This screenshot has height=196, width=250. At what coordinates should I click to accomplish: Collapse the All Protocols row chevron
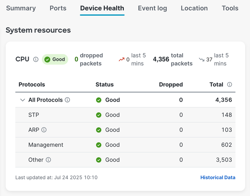click(x=23, y=100)
